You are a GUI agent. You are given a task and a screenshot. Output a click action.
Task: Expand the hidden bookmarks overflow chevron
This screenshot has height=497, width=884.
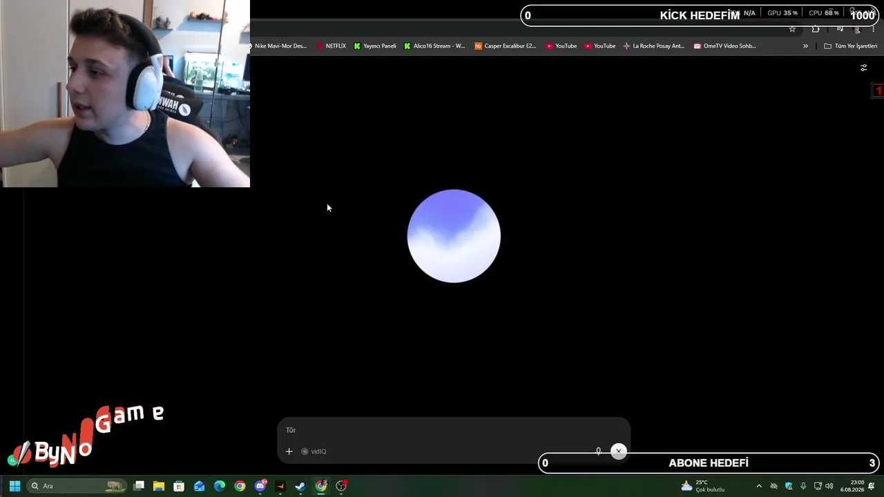pos(805,46)
